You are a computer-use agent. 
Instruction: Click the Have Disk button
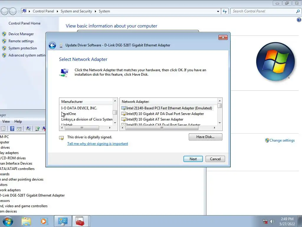tap(205, 137)
